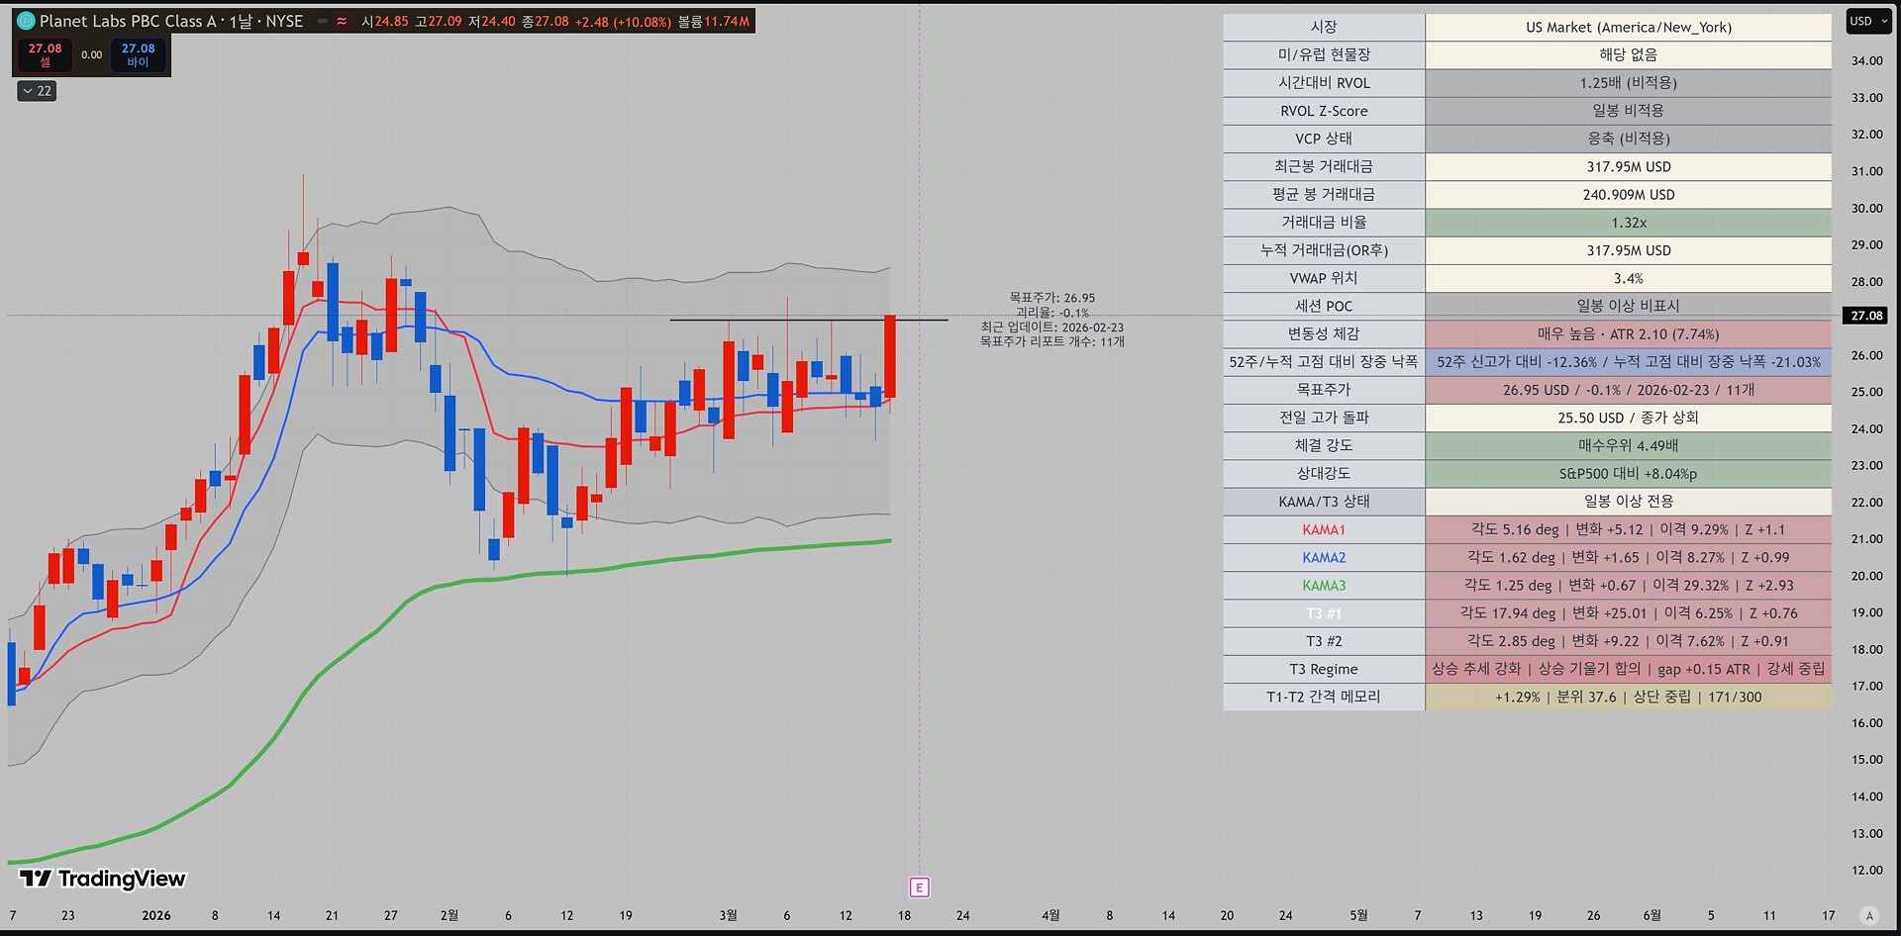
Task: Click the 20.00 price axis label
Action: tap(1866, 576)
